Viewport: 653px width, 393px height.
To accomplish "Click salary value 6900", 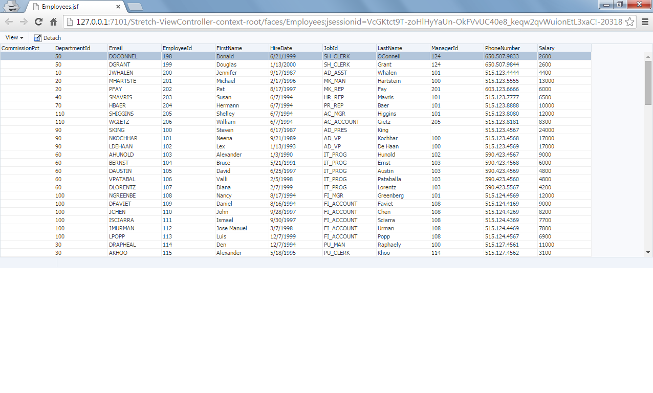I will [x=545, y=236].
